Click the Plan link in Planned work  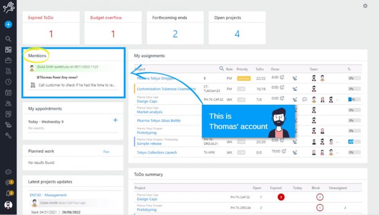[106, 152]
